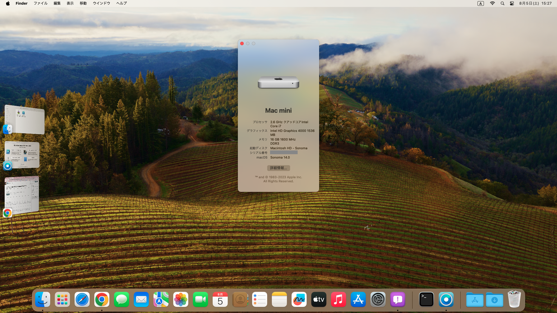Launch Apple TV from the Dock
Image resolution: width=557 pixels, height=313 pixels.
(x=319, y=299)
